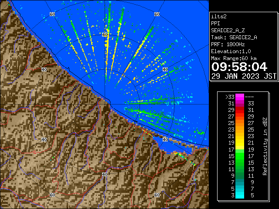Click the product name 'SEAICE2_A_Z'
Image resolution: width=279 pixels, height=209 pixels.
point(228,30)
